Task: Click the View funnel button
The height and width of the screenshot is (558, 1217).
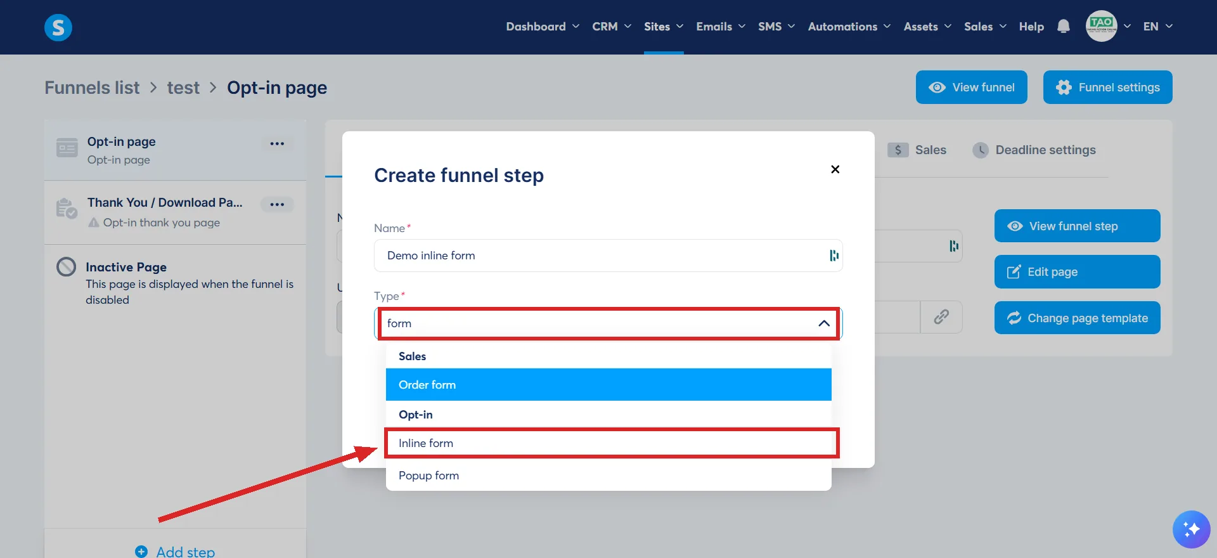Action: (972, 88)
